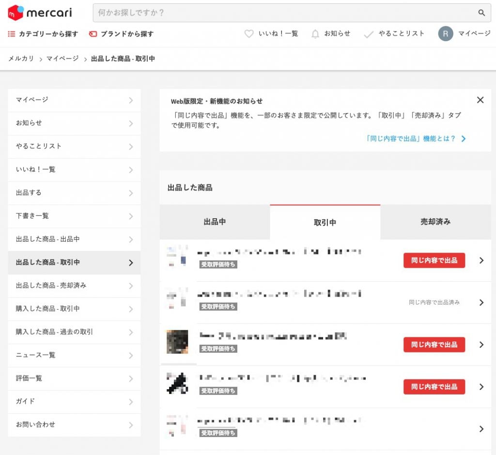
Task: Dismiss the Web版限定 announcement banner
Action: coord(480,100)
